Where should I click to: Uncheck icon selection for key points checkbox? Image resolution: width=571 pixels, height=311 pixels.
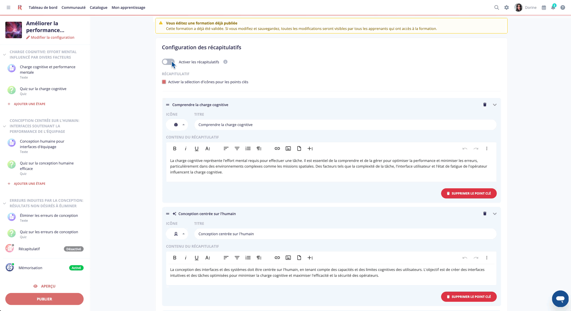164,82
